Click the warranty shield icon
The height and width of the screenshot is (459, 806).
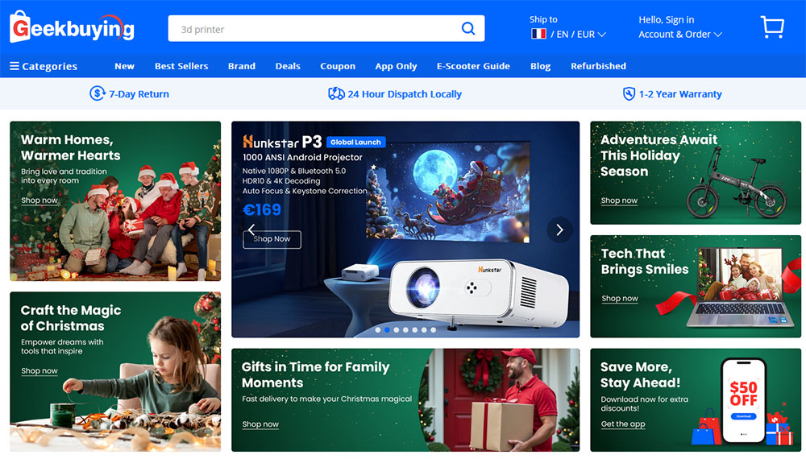click(629, 93)
